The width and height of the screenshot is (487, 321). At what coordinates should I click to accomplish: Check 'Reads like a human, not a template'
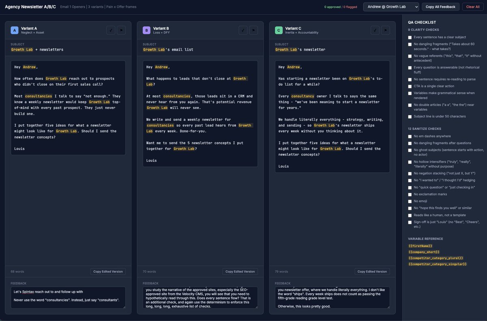[410, 215]
